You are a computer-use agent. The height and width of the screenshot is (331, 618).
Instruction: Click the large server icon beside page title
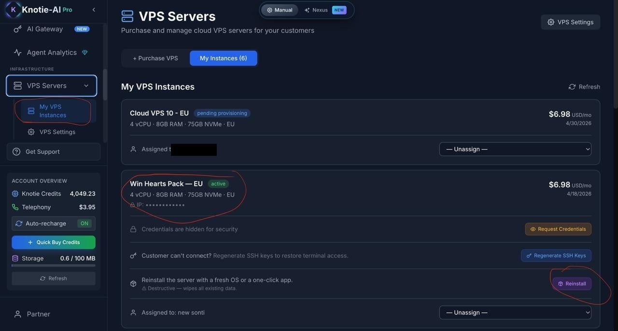click(x=127, y=16)
